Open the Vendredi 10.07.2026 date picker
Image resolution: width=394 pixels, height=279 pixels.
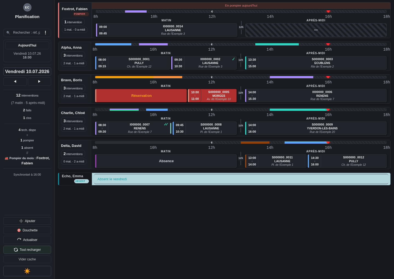point(27,72)
